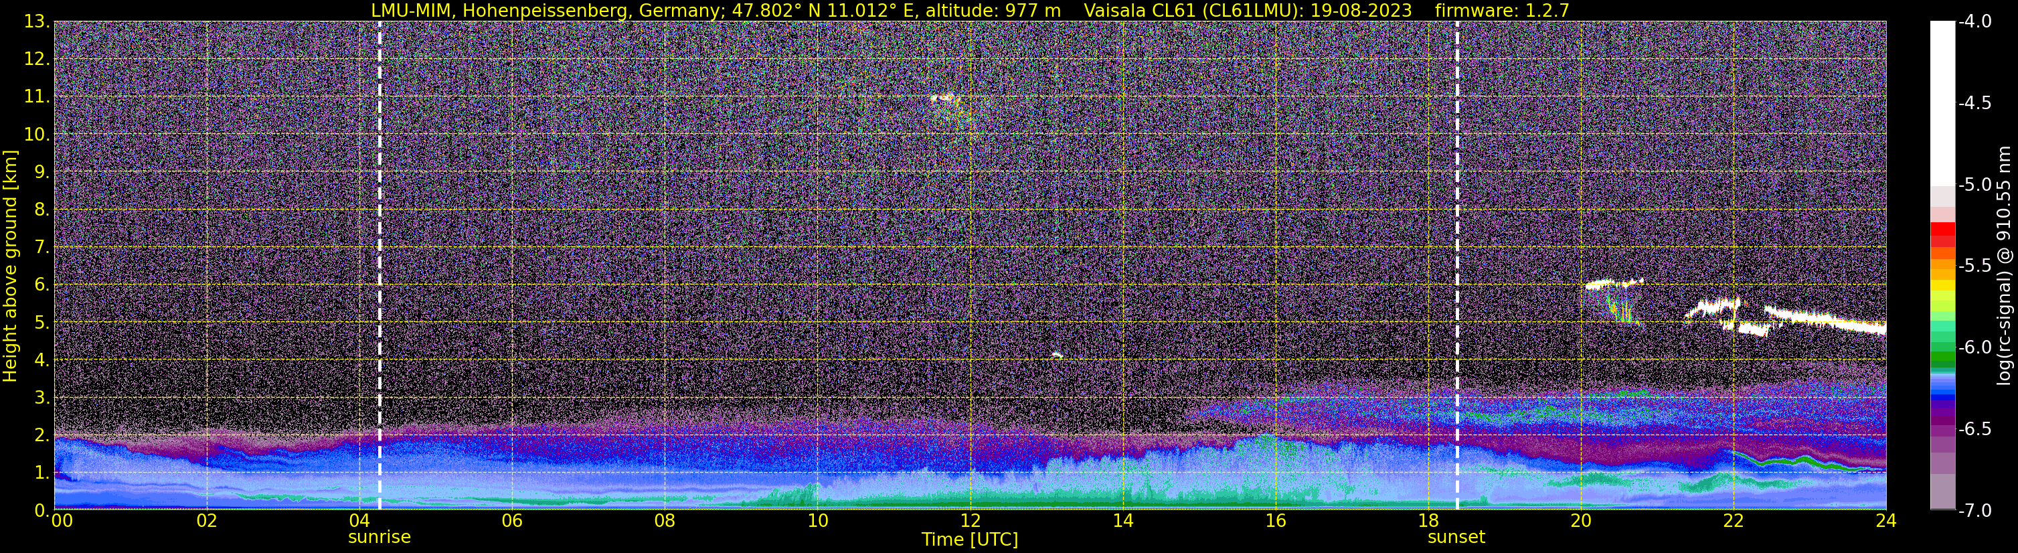The image size is (2018, 553).
Task: Click the y-axis tick label '7.'
Action: tap(42, 248)
